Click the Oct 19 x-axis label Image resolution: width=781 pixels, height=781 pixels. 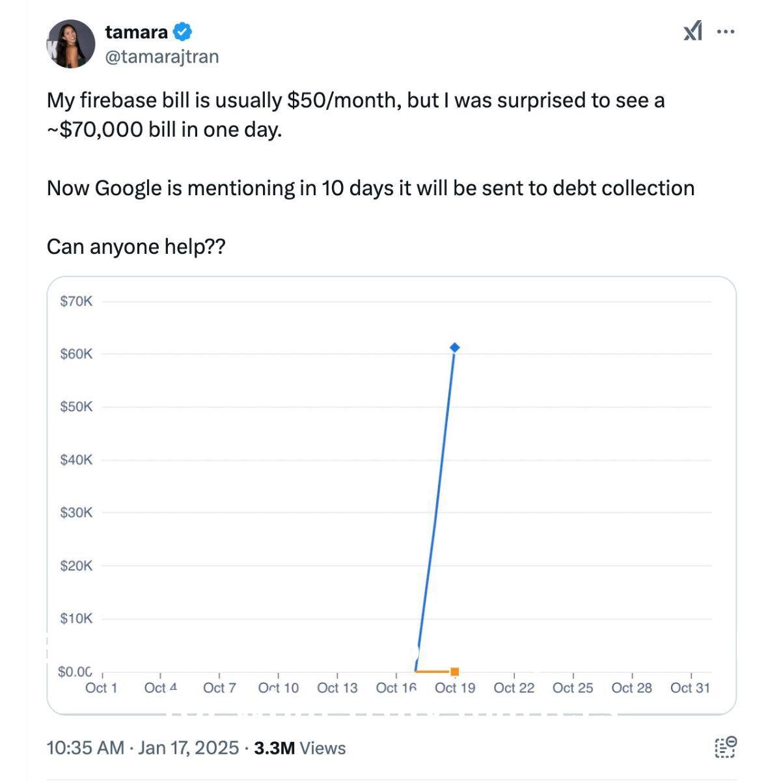pos(455,688)
